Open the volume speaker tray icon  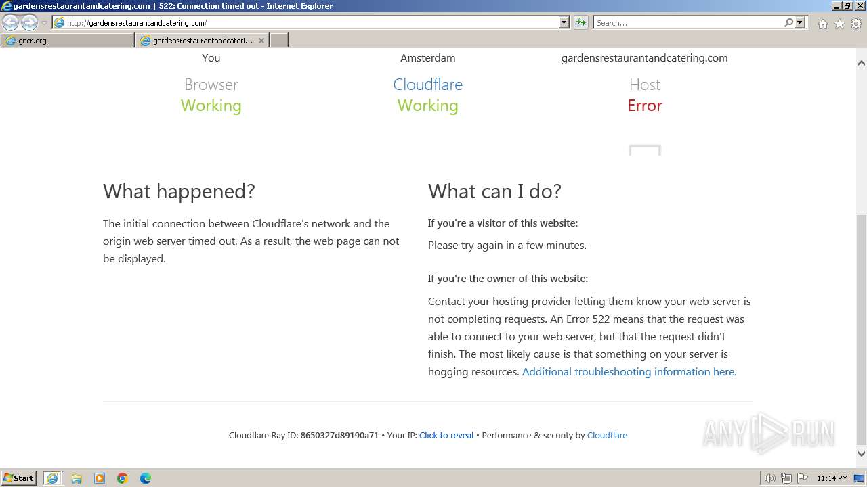click(x=769, y=478)
